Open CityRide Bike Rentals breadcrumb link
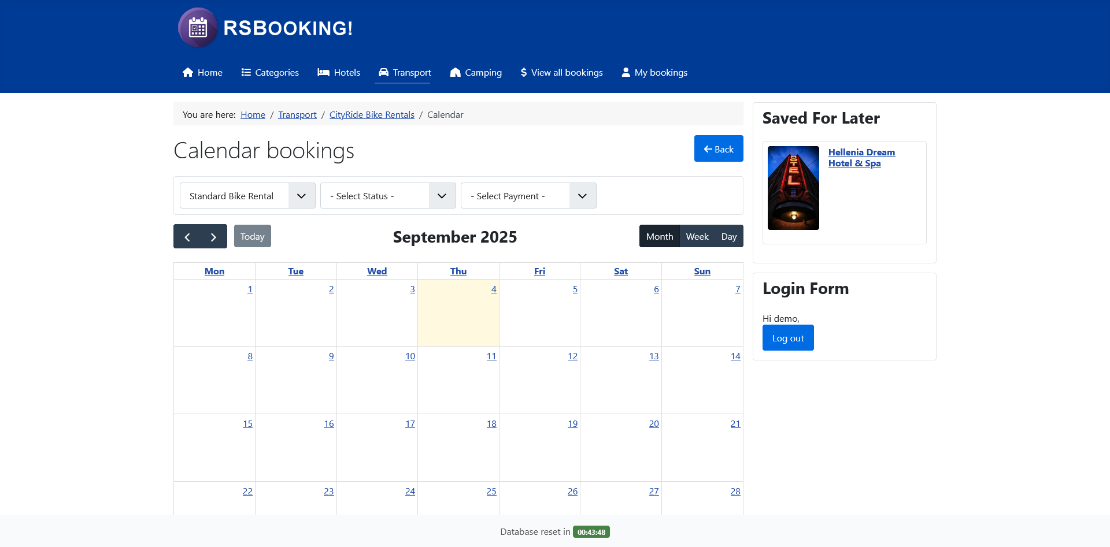The width and height of the screenshot is (1110, 547). pyautogui.click(x=372, y=114)
